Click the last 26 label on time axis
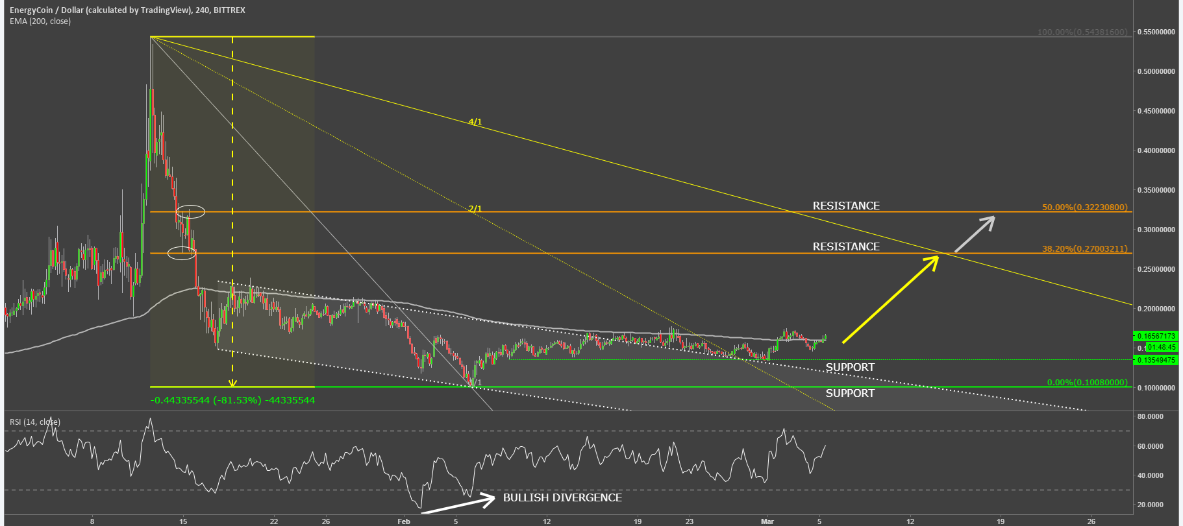Viewport: 1183px width, 526px height. 1092,521
